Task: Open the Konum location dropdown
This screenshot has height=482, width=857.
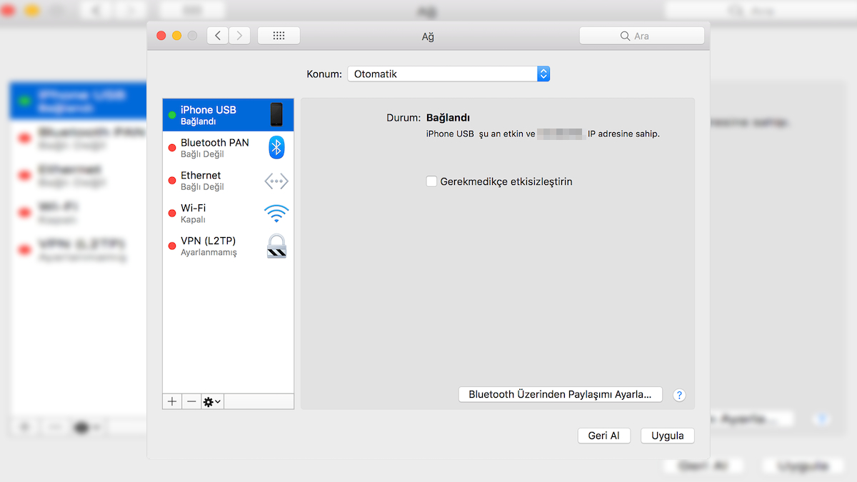Action: tap(448, 74)
